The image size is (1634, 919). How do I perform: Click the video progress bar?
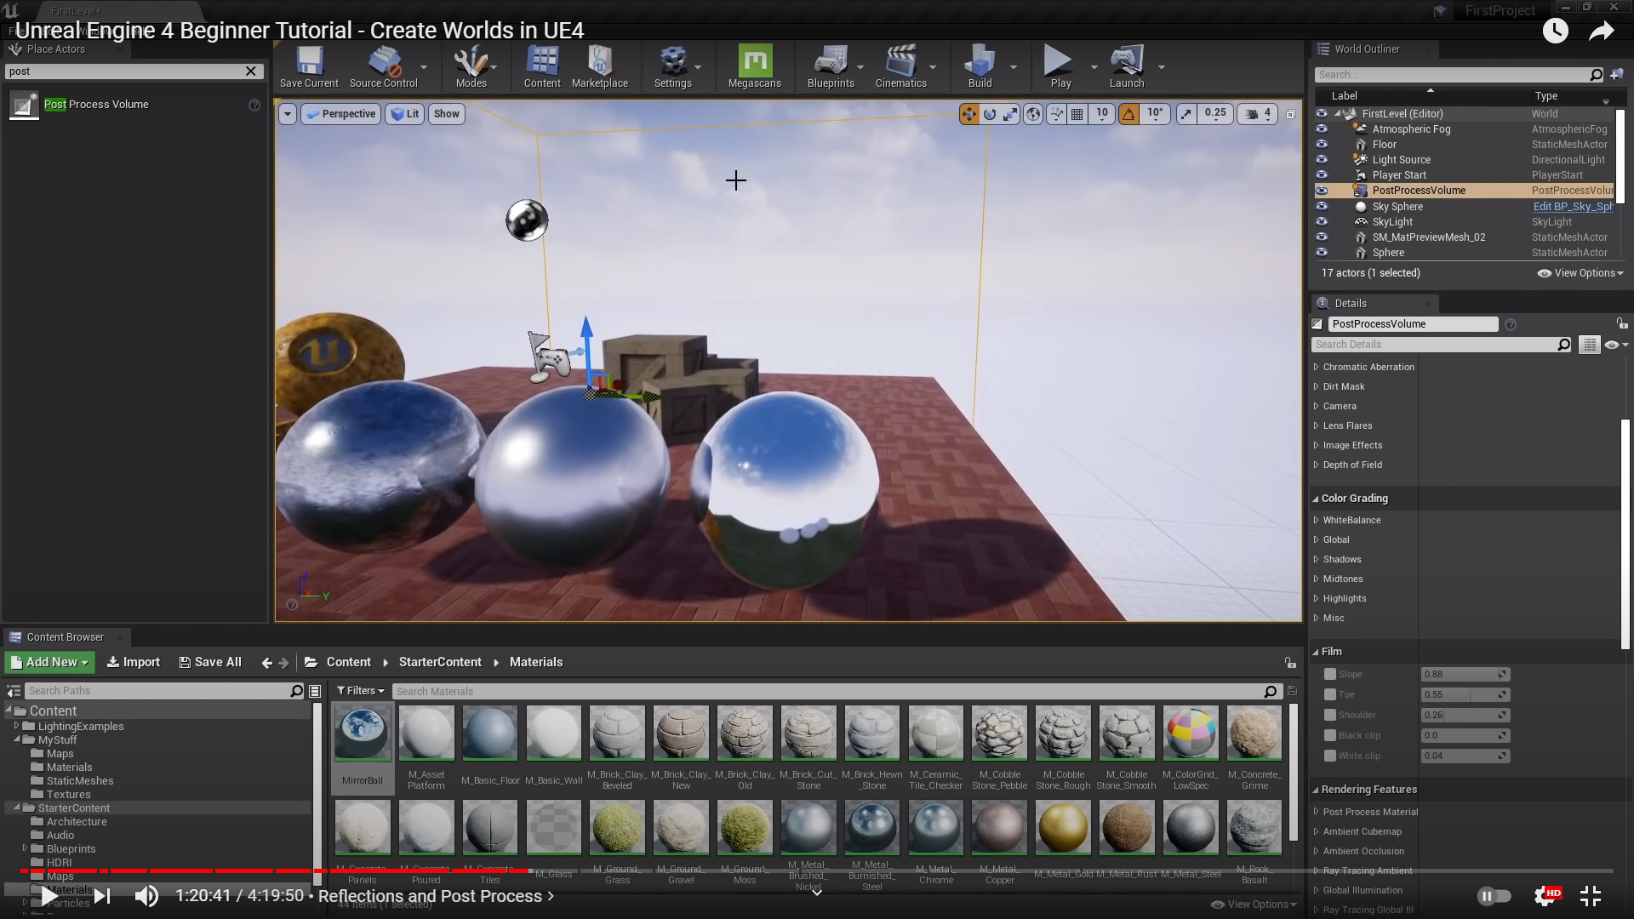point(817,870)
